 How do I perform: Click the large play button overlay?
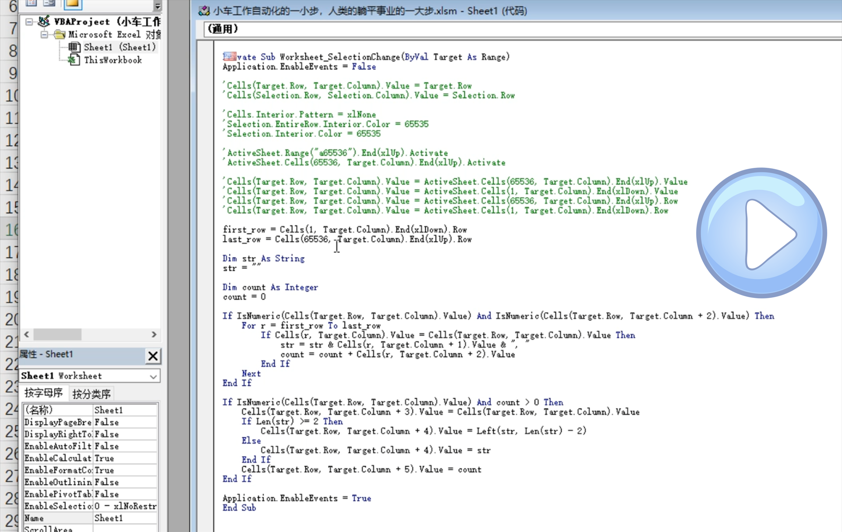tap(761, 233)
